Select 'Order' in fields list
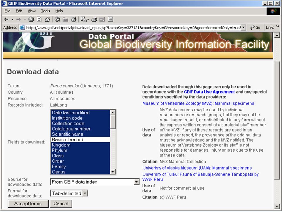Image resolution: width=282 pixels, height=212 pixels. 80,161
